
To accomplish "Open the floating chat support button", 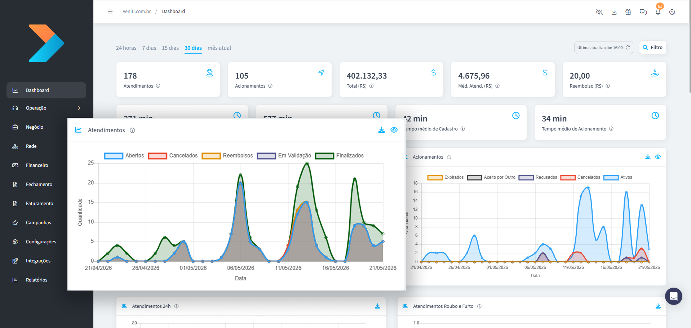I will tap(674, 296).
